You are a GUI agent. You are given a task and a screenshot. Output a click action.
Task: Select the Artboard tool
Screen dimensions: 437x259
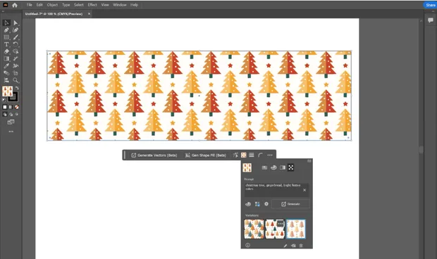(16, 73)
